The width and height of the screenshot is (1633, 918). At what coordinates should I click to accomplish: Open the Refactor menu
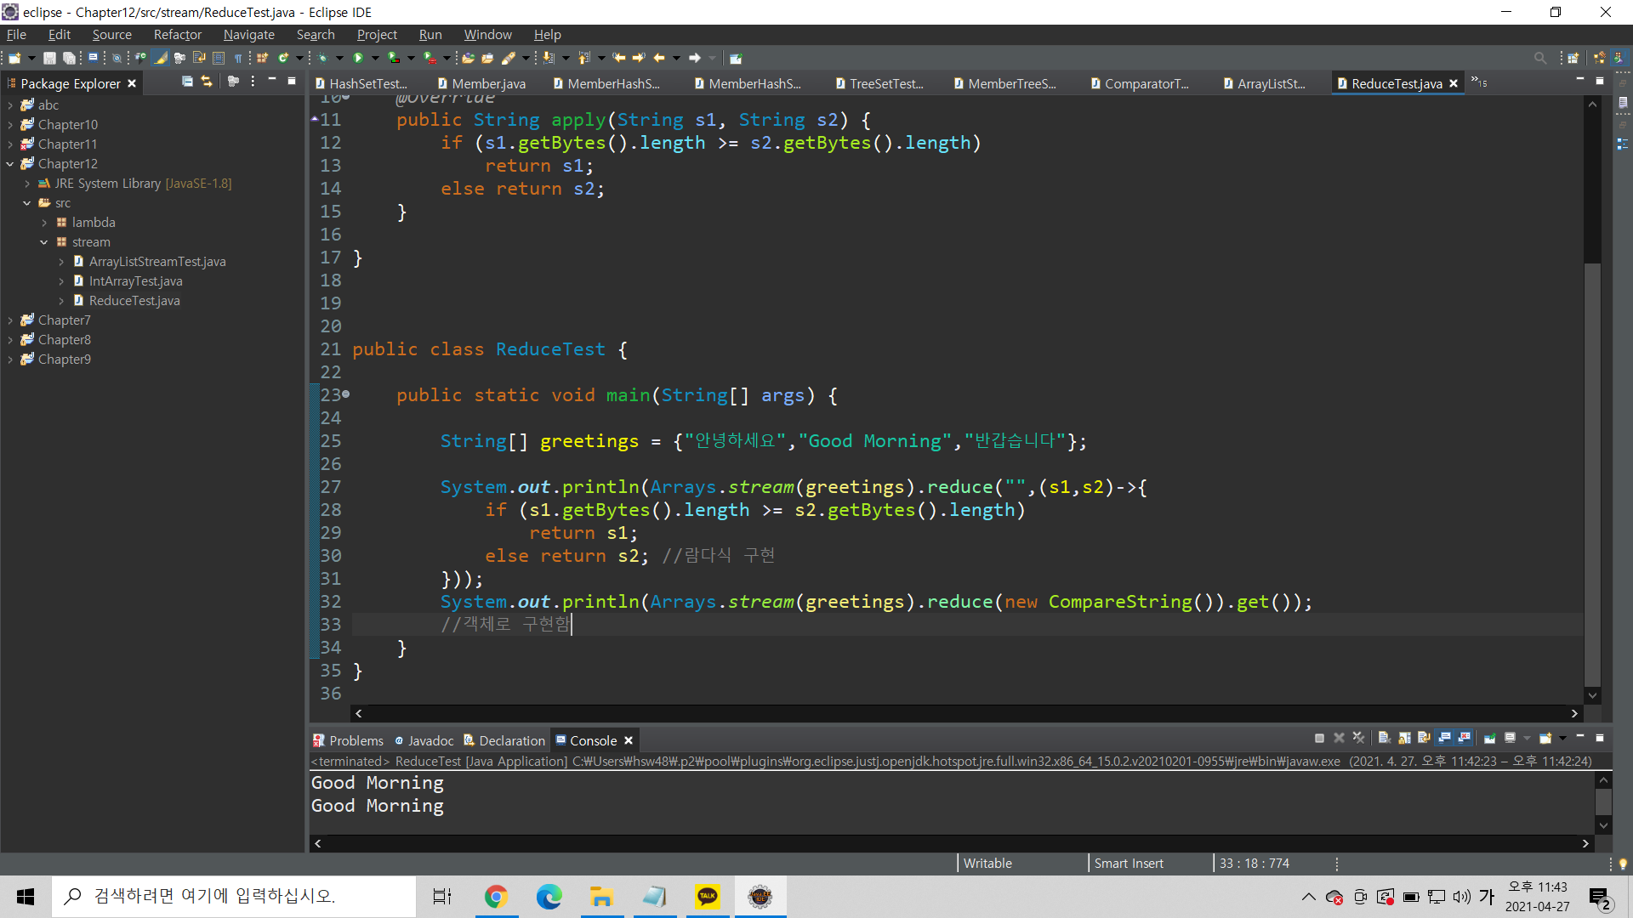tap(177, 35)
